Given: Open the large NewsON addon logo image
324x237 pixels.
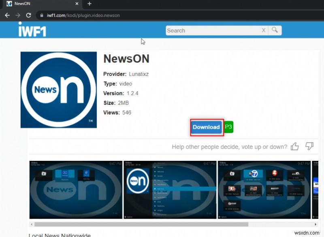Looking at the screenshot, I should tap(59, 90).
